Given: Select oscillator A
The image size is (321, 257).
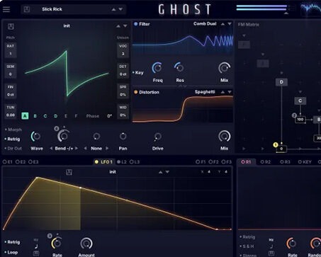Looking at the screenshot, I should click(25, 116).
